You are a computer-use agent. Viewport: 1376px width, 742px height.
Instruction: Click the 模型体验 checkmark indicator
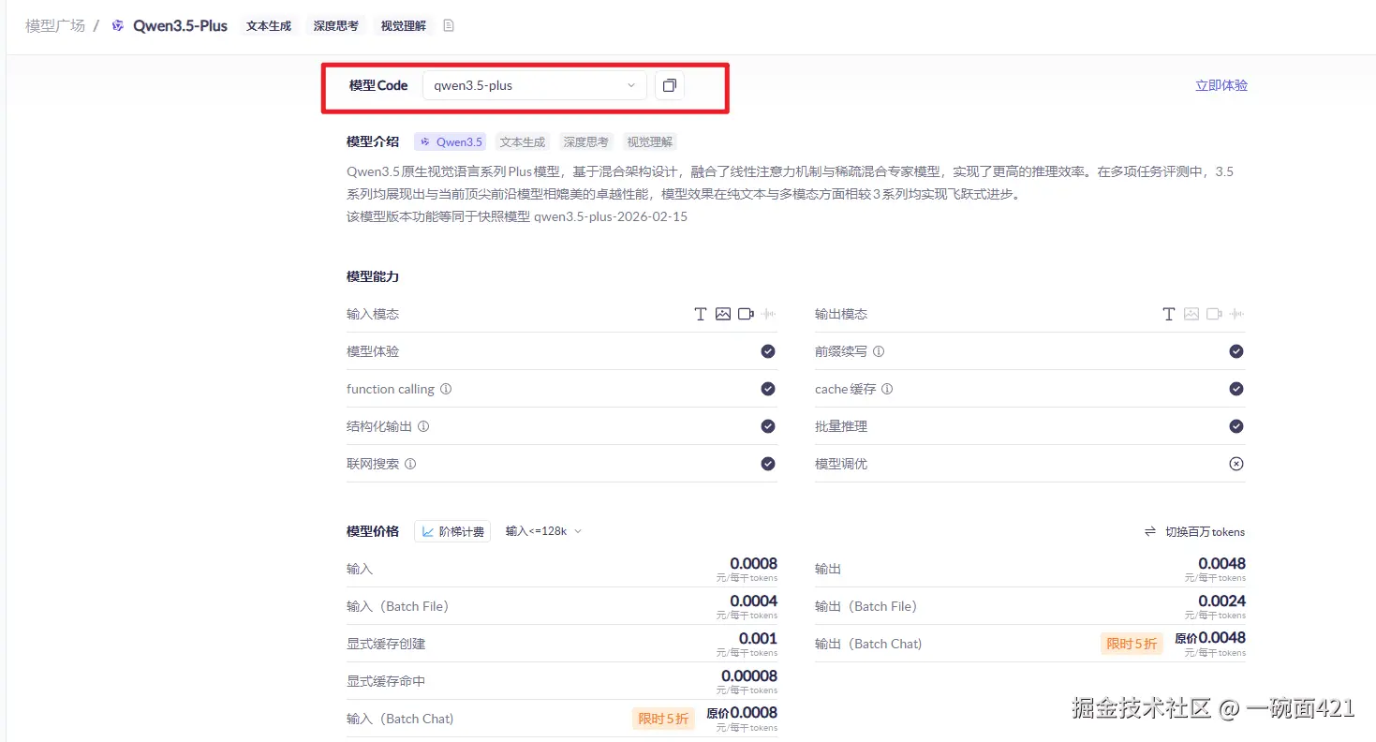pyautogui.click(x=768, y=351)
